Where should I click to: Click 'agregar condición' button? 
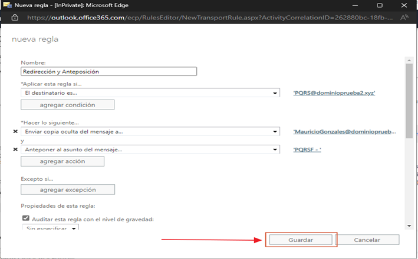pos(67,105)
